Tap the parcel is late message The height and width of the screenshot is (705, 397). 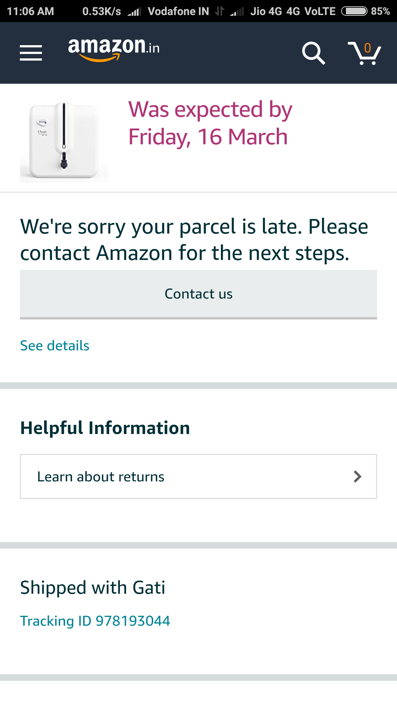pos(194,239)
